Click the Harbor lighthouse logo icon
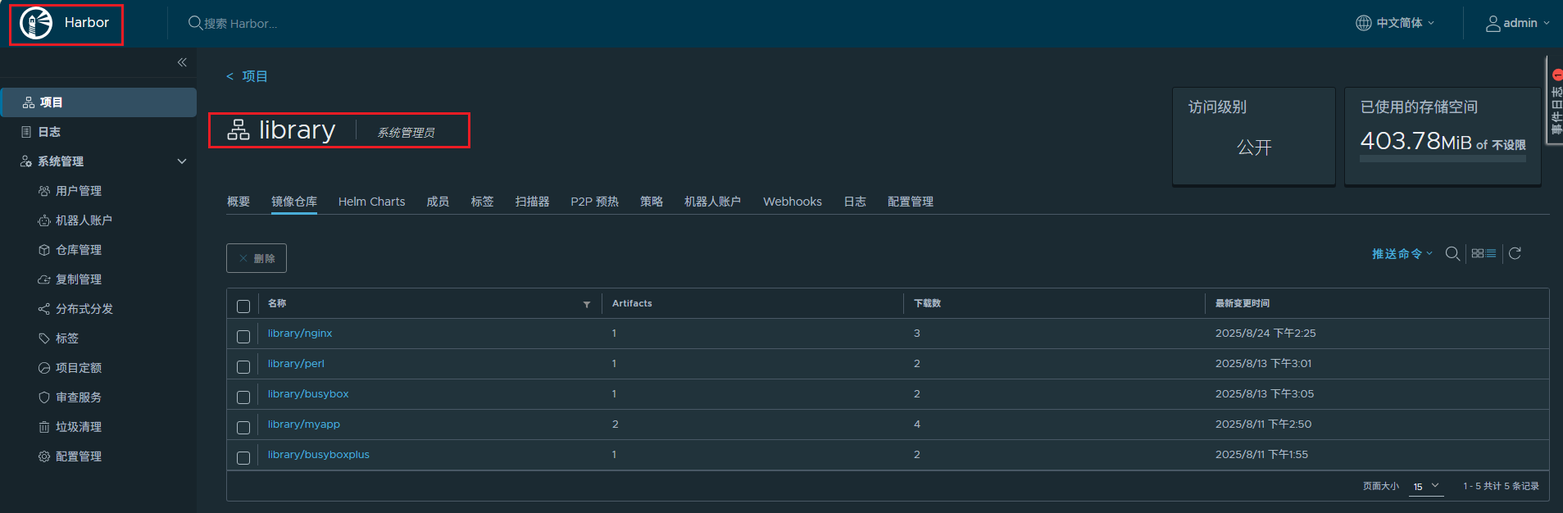Image resolution: width=1563 pixels, height=513 pixels. tap(36, 23)
